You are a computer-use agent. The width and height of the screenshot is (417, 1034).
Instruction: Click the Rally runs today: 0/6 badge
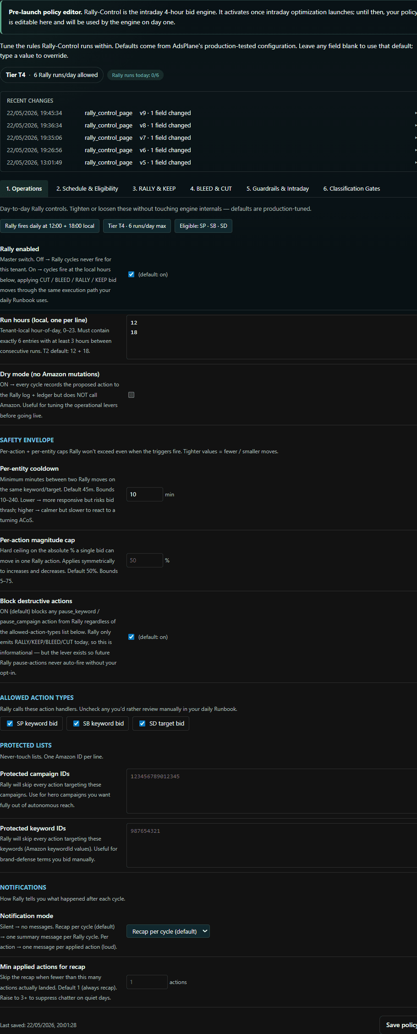click(x=135, y=75)
